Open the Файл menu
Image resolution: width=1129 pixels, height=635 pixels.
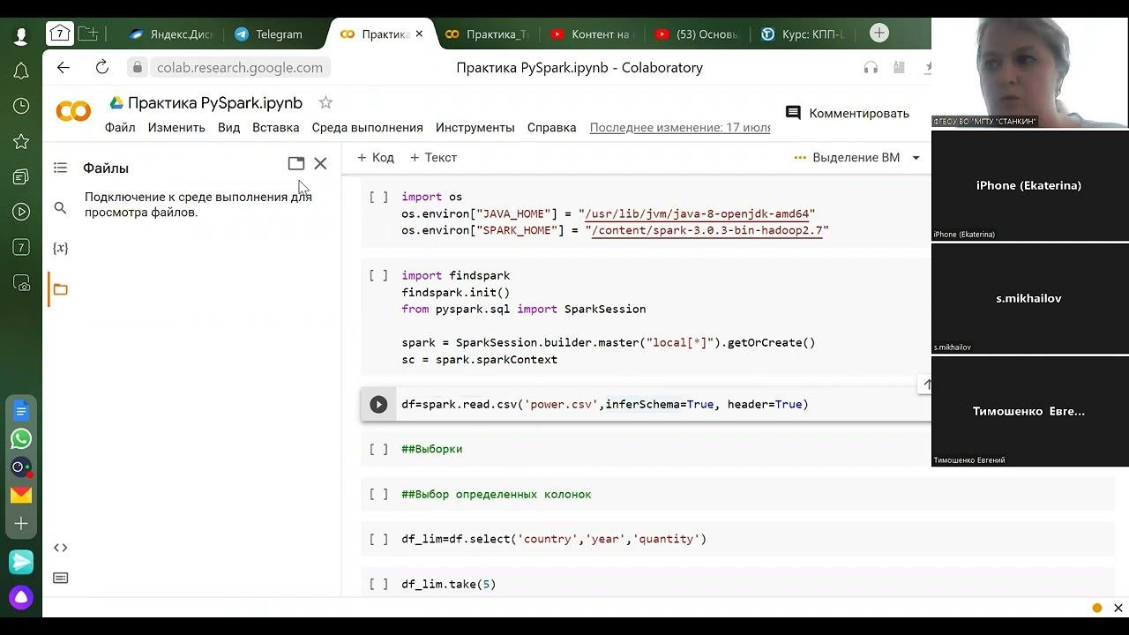point(120,128)
